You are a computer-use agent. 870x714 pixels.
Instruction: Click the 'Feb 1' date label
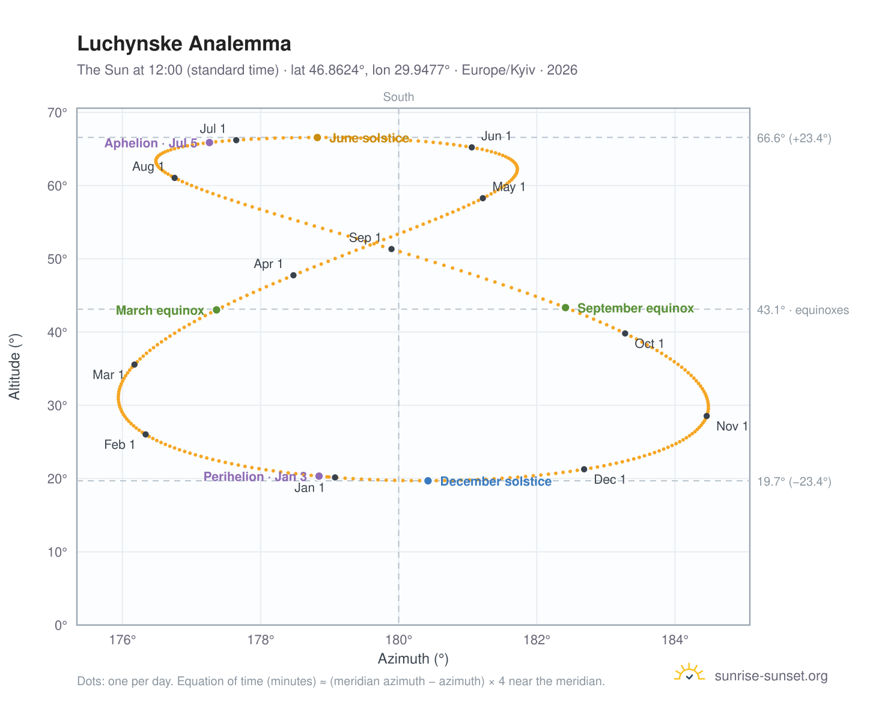click(120, 445)
